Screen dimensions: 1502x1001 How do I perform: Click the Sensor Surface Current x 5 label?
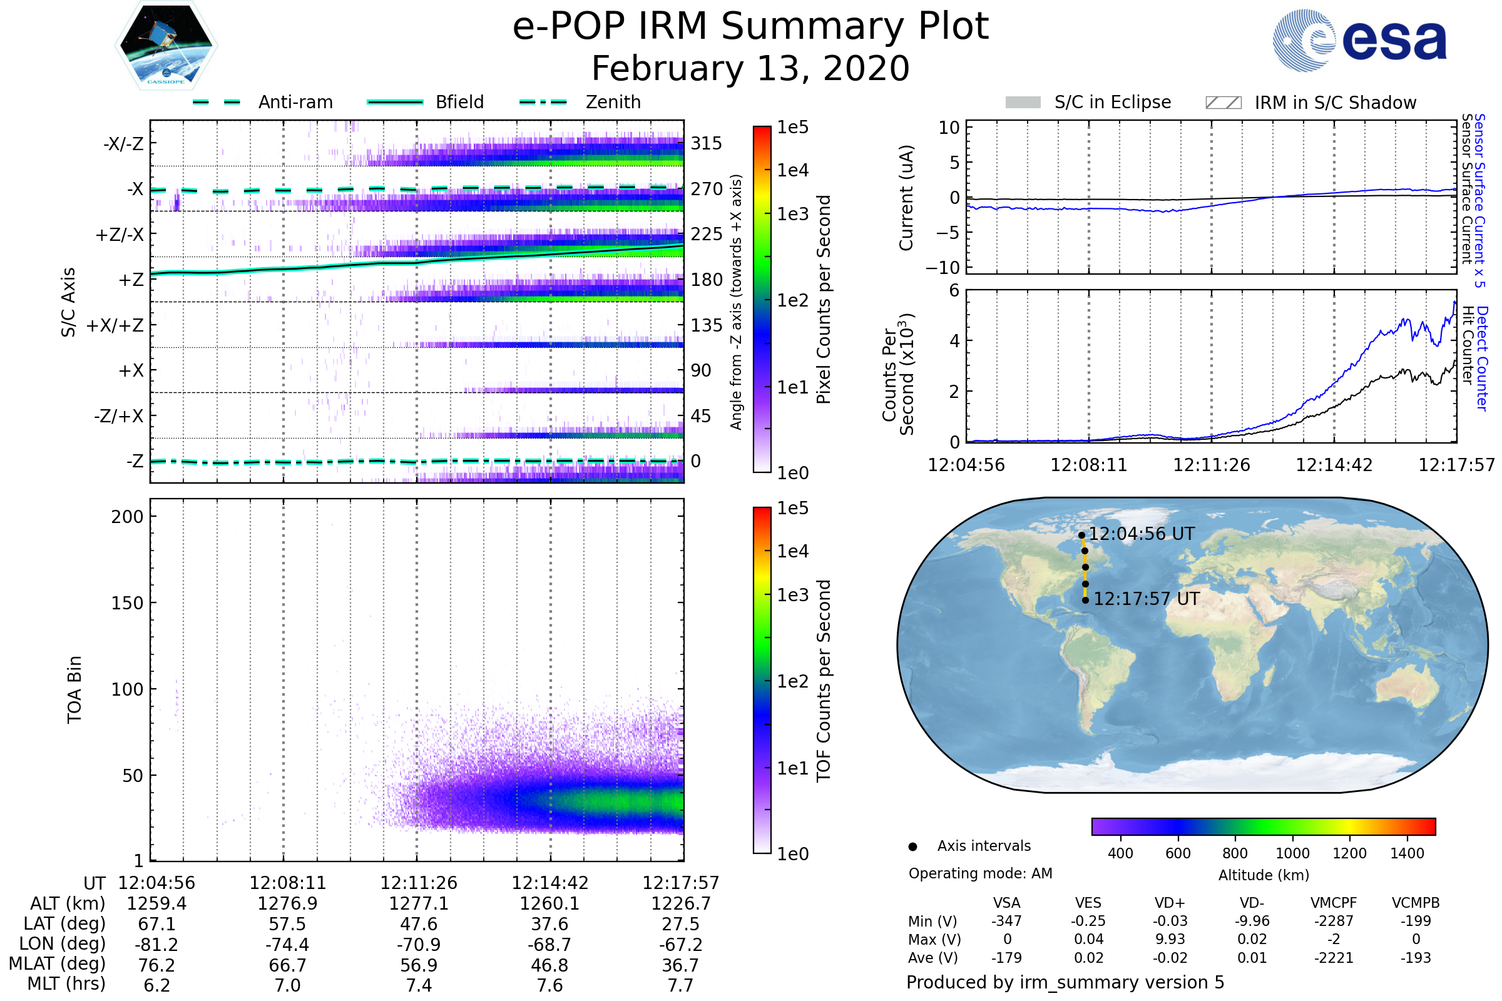click(1479, 200)
